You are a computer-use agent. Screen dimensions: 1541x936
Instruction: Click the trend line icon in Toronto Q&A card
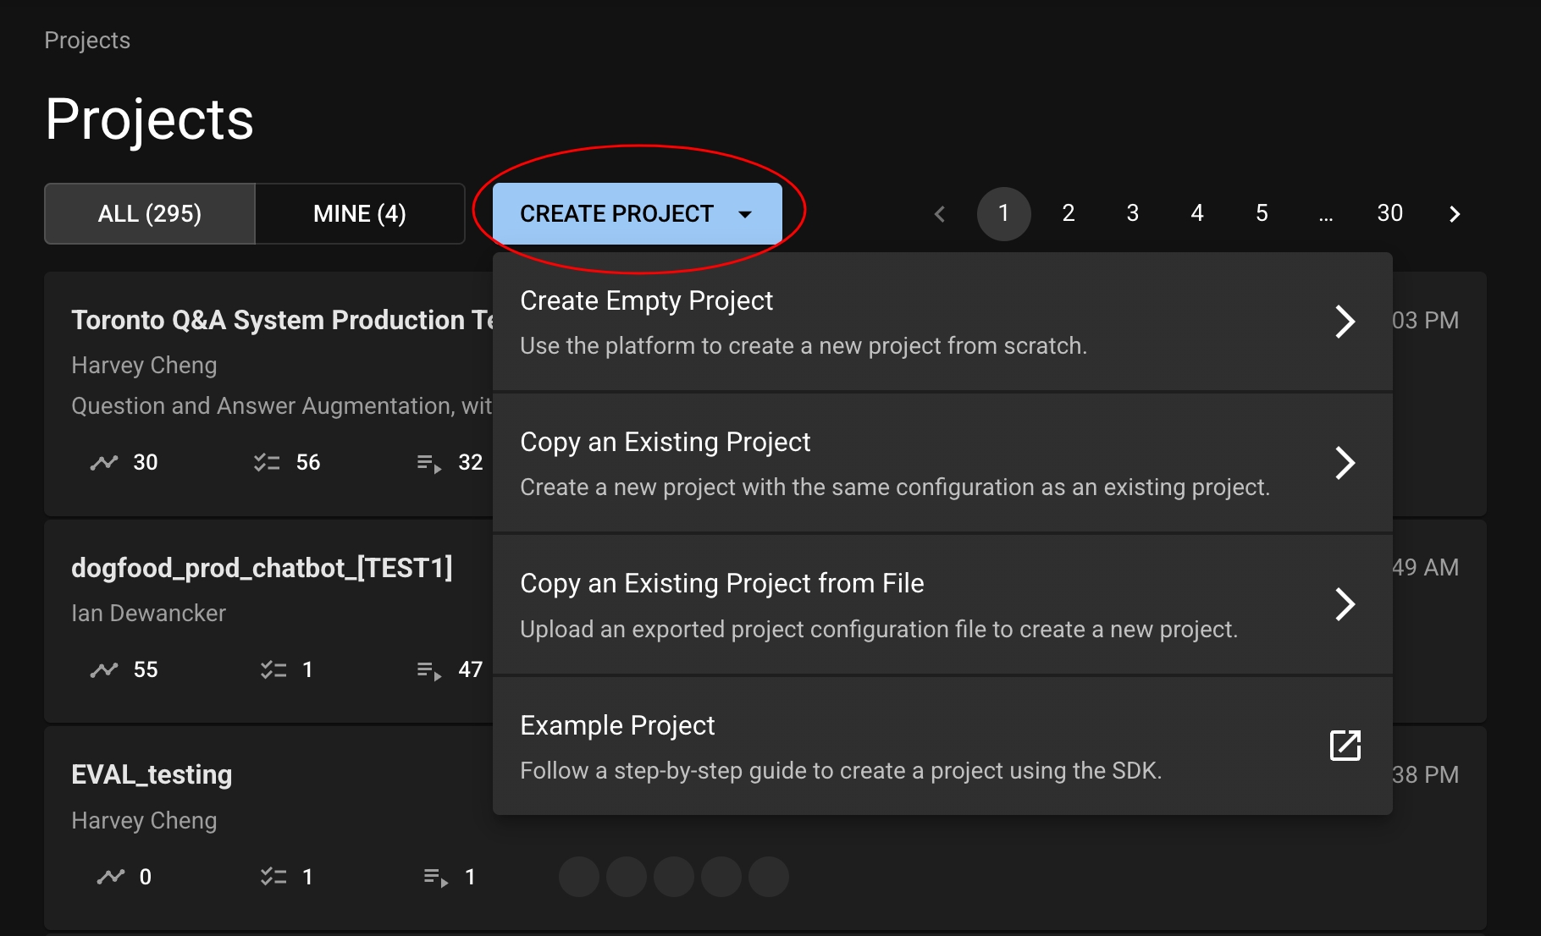104,463
